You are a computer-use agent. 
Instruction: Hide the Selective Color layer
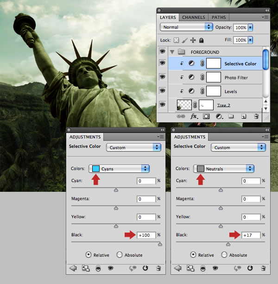click(162, 63)
